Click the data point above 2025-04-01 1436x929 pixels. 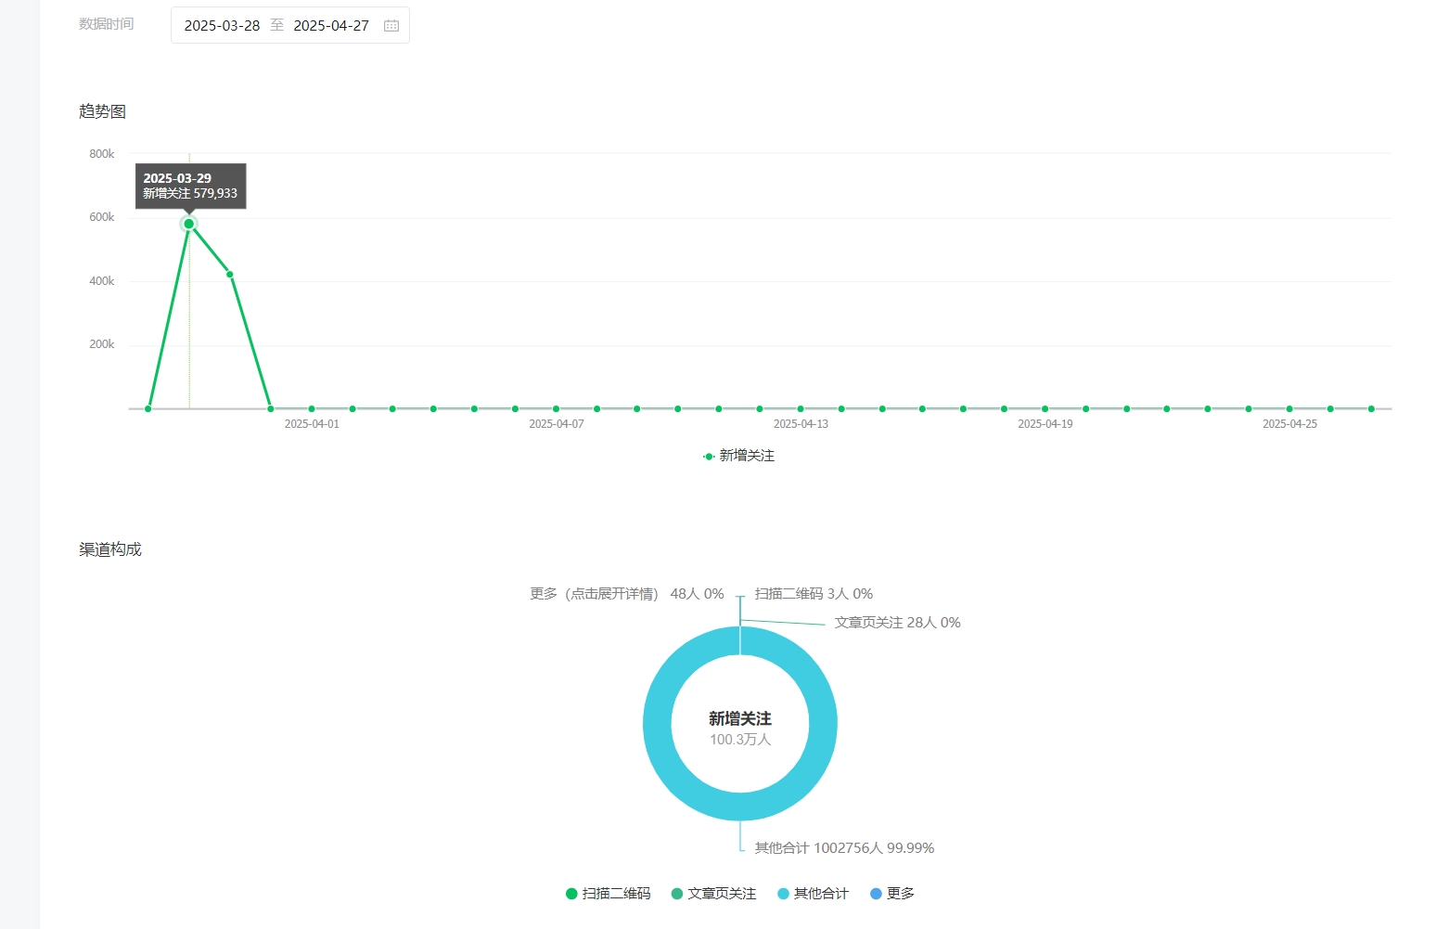[x=312, y=408]
